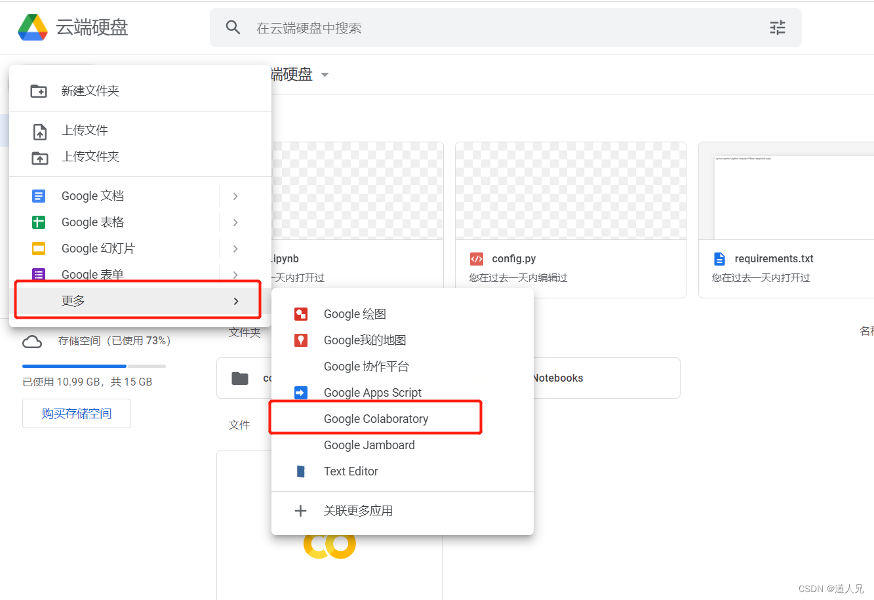Choose Google 幻灯片 from the menu
The width and height of the screenshot is (874, 600).
click(x=140, y=249)
